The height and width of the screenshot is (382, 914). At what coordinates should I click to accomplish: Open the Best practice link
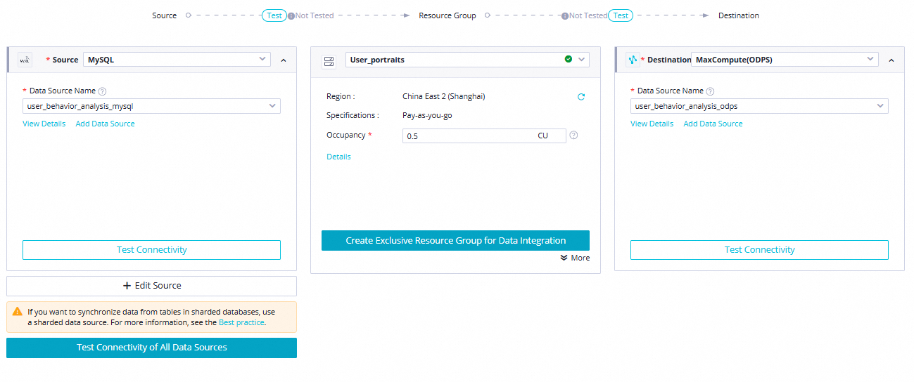pyautogui.click(x=241, y=322)
